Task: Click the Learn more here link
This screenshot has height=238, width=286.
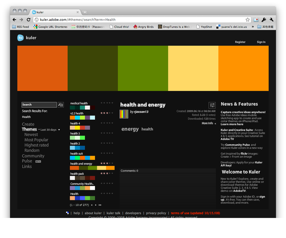Action: 232,124
